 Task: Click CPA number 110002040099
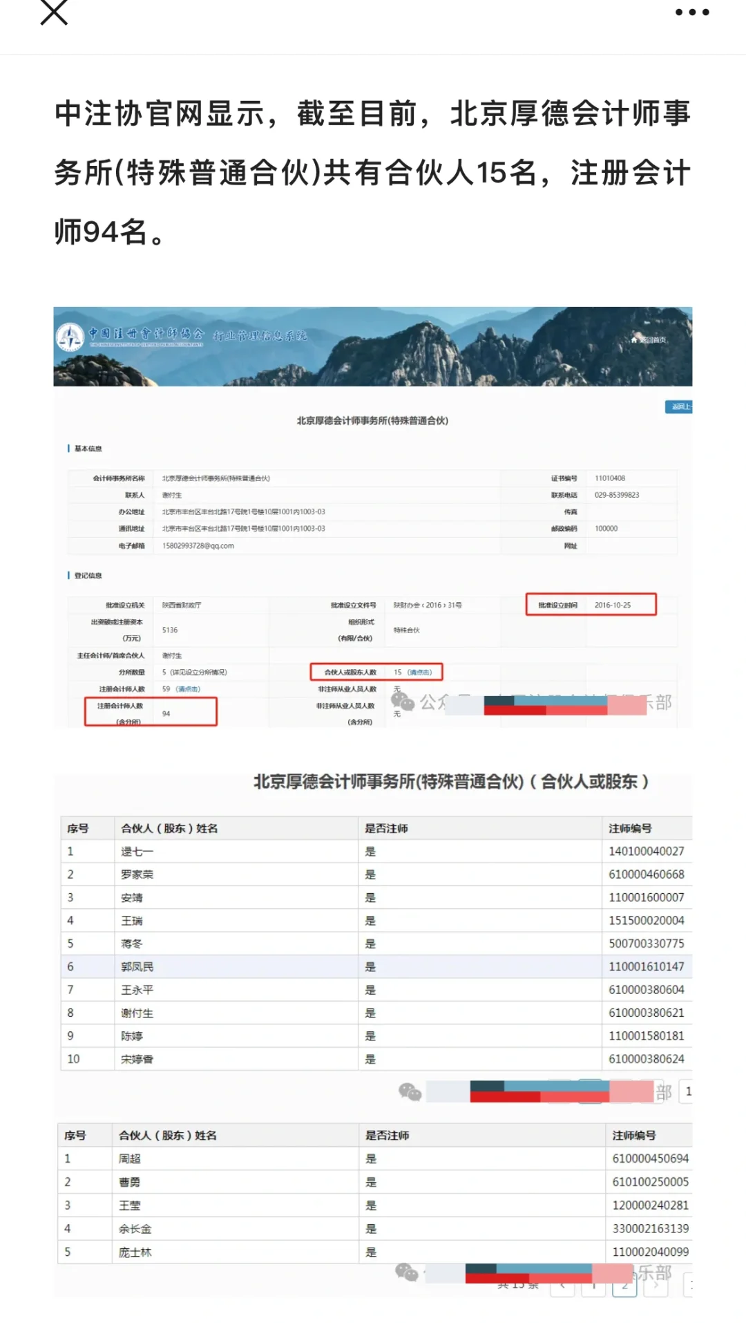click(x=650, y=1252)
